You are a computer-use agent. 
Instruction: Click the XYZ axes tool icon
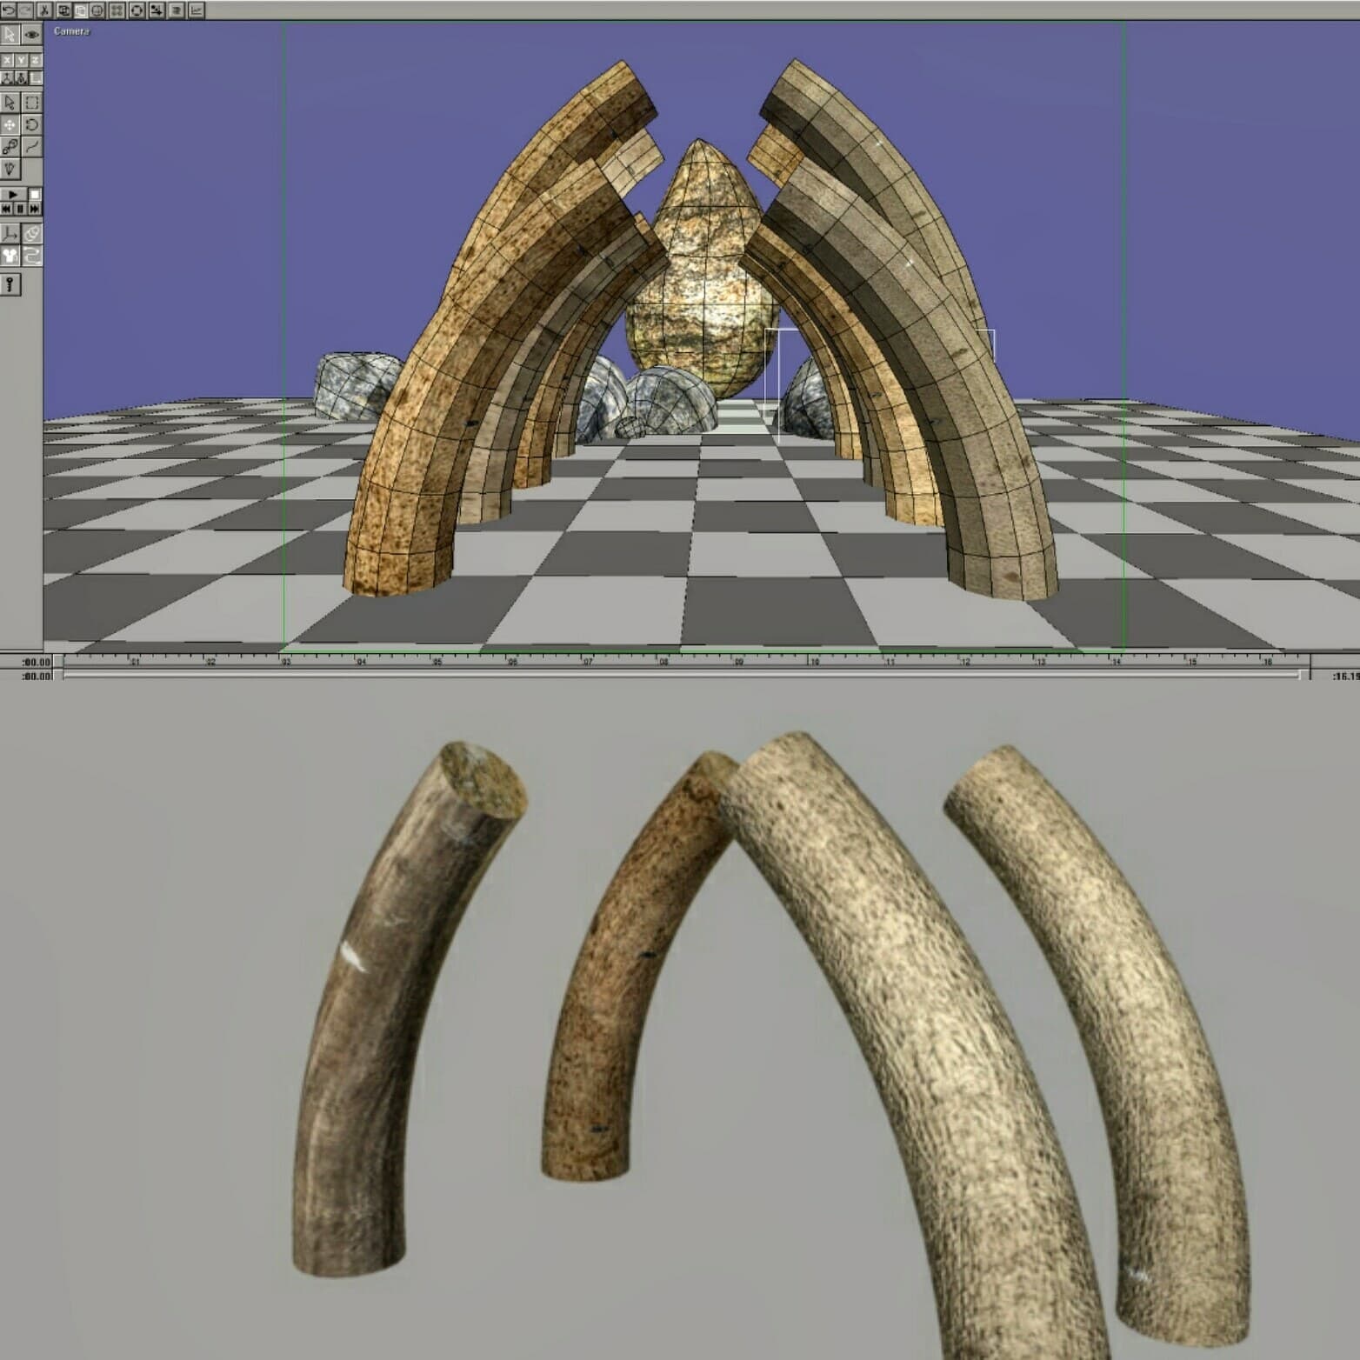[10, 233]
